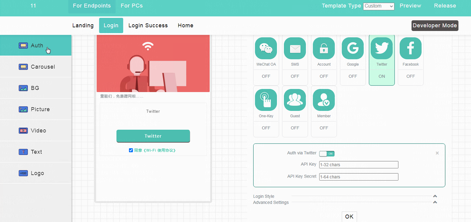This screenshot has width=471, height=222.
Task: Toggle Twitter ON status
Action: [382, 76]
